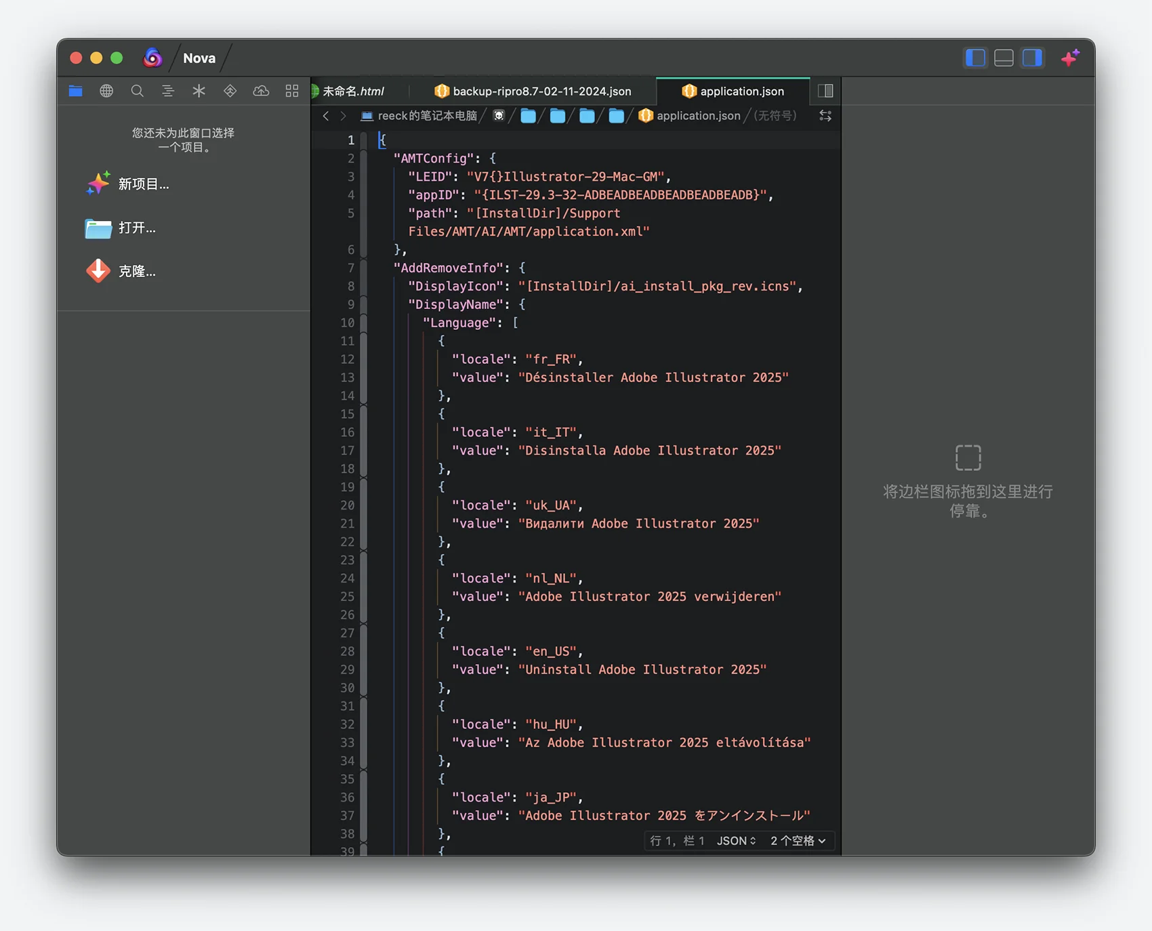
Task: Switch to the 未命名.html tab
Action: [x=353, y=91]
